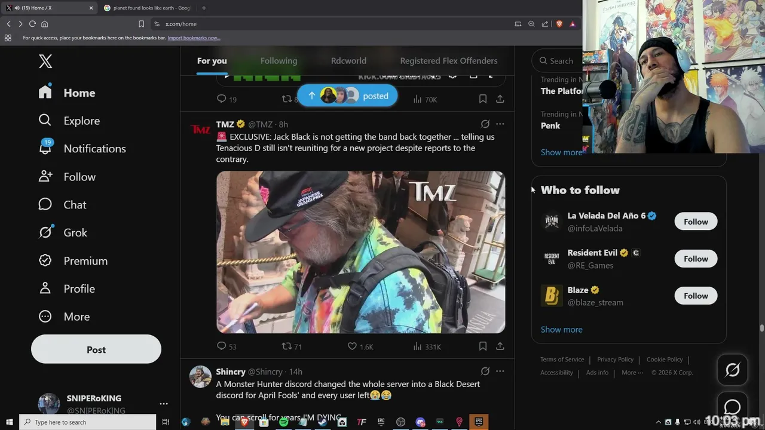Open TMZ profile avatar

tap(200, 130)
